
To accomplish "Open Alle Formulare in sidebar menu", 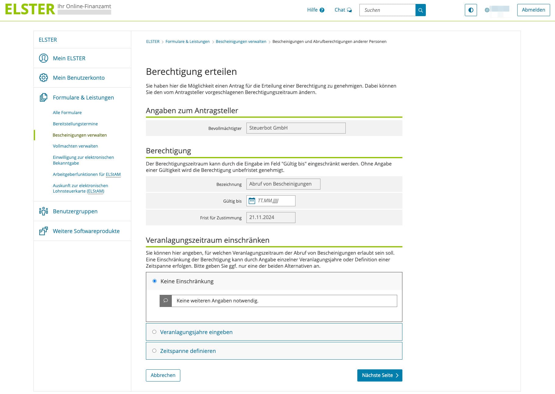I will click(67, 113).
